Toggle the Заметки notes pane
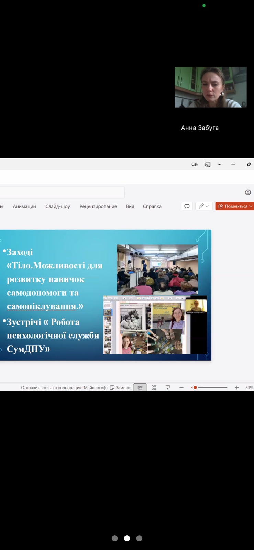Viewport: 254px width, 550px height. (121, 387)
